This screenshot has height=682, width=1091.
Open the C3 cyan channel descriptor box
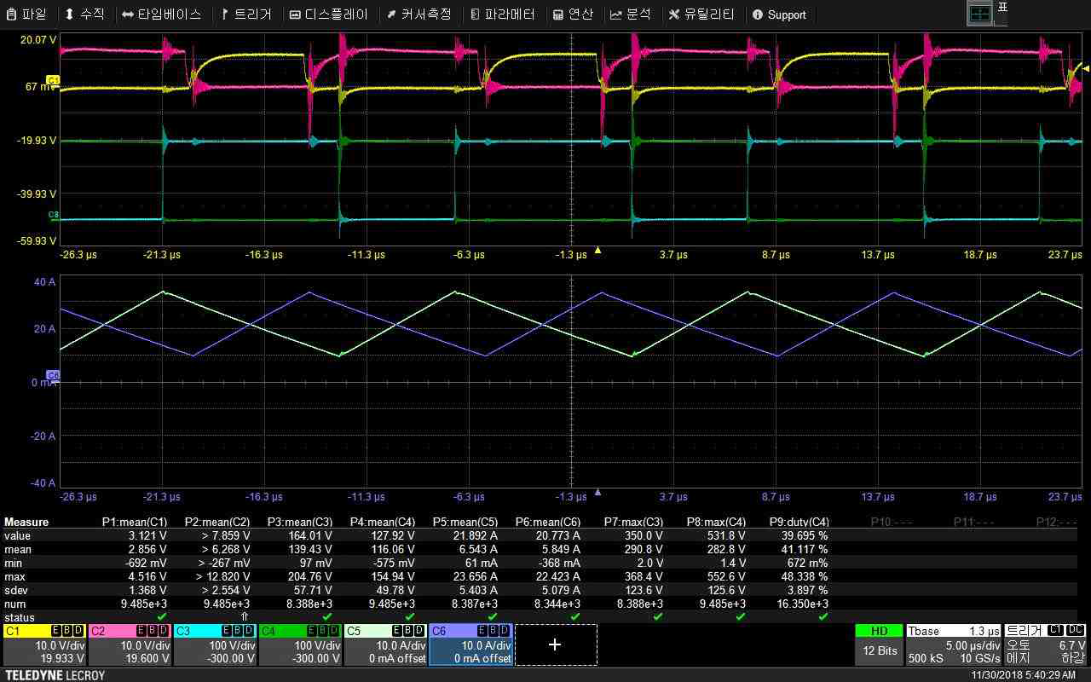point(215,644)
